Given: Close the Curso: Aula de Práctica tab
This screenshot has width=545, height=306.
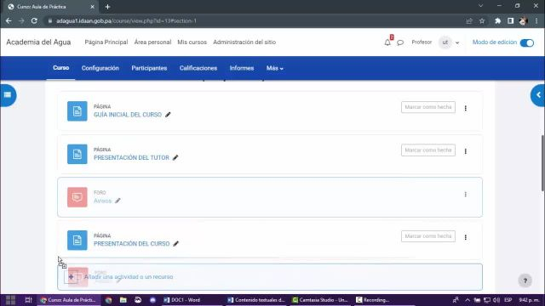Looking at the screenshot, I should point(92,7).
